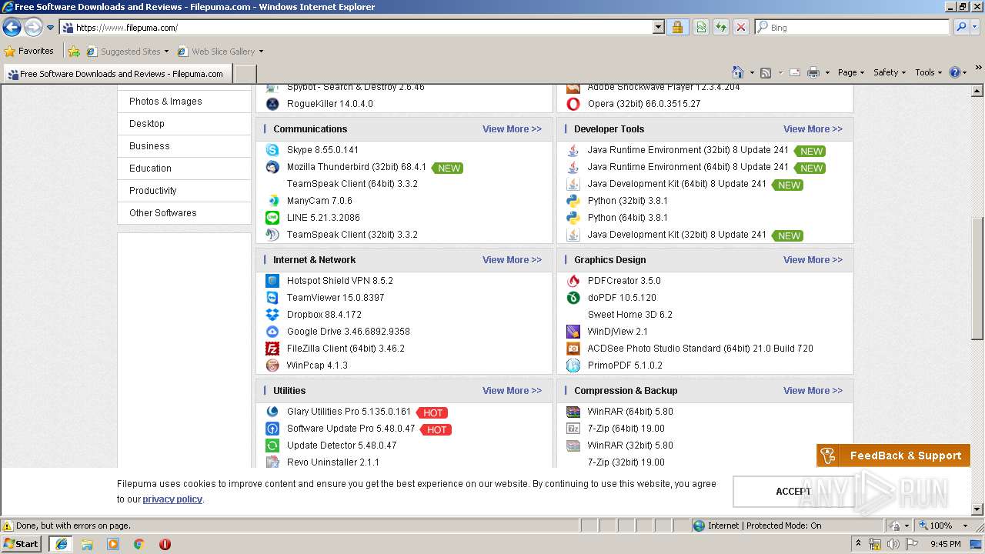Open the Recent Pages dropdown arrow

[x=51, y=28]
